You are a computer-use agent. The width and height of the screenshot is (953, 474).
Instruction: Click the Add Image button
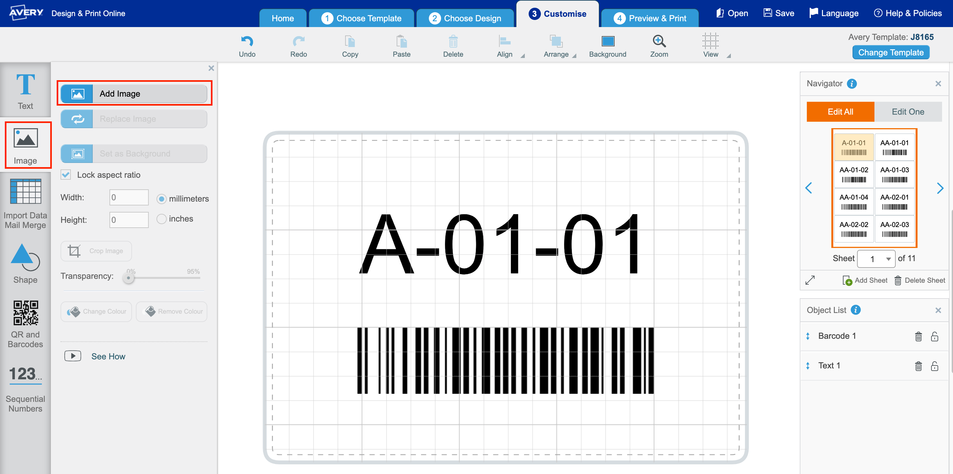(x=134, y=93)
